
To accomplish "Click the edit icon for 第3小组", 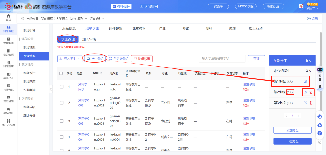I will click(x=305, y=103).
